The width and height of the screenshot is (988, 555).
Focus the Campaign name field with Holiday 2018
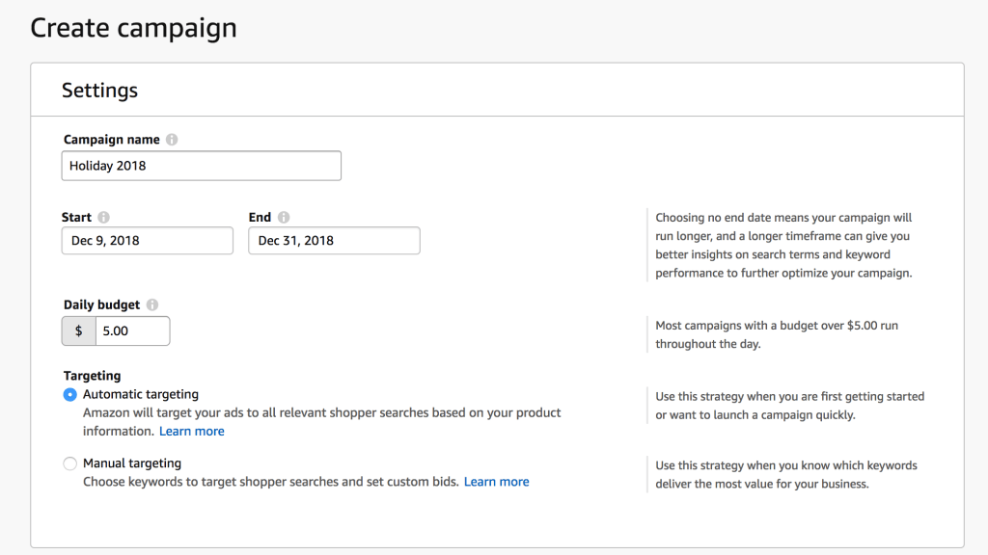pos(202,166)
